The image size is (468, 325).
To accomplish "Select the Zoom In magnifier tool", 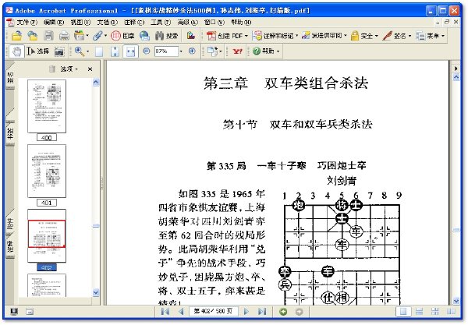I will (x=81, y=51).
